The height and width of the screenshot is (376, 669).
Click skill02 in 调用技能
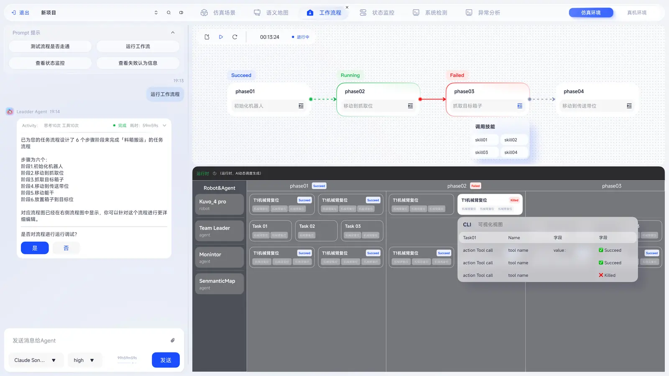[x=514, y=140]
